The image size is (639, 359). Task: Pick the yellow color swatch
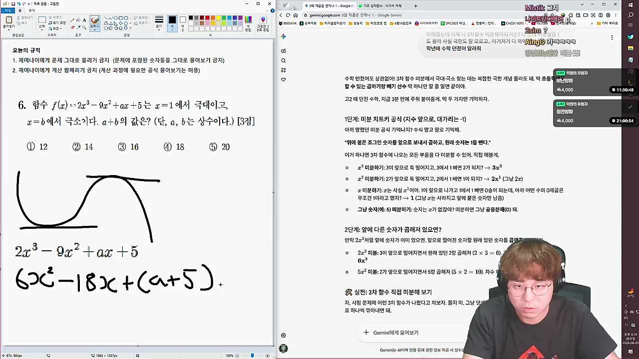[219, 18]
